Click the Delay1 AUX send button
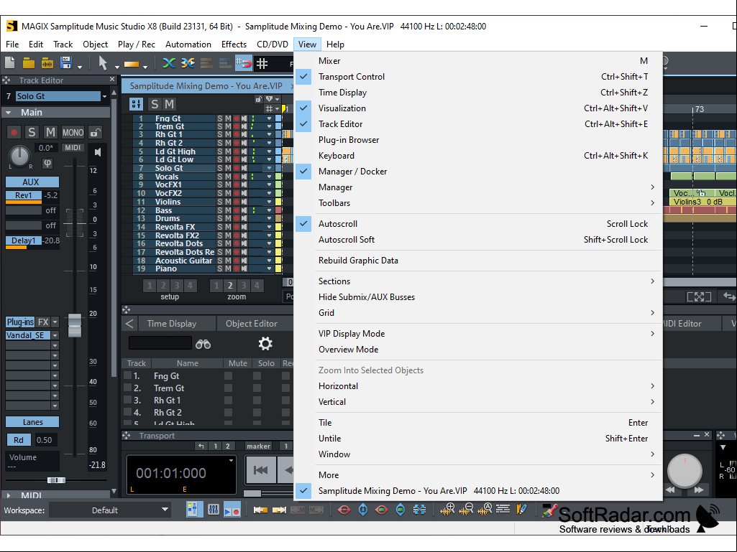Screen dimensions: 737x552 (24, 240)
